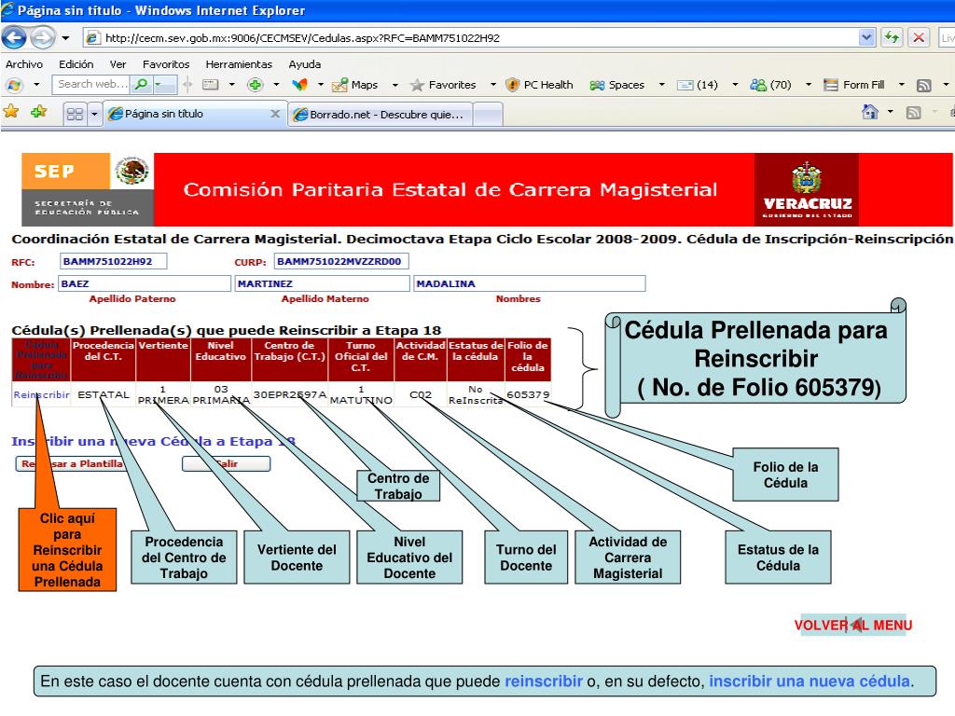This screenshot has height=716, width=955.
Task: Expand the address bar URL dropdown
Action: pyautogui.click(x=866, y=37)
